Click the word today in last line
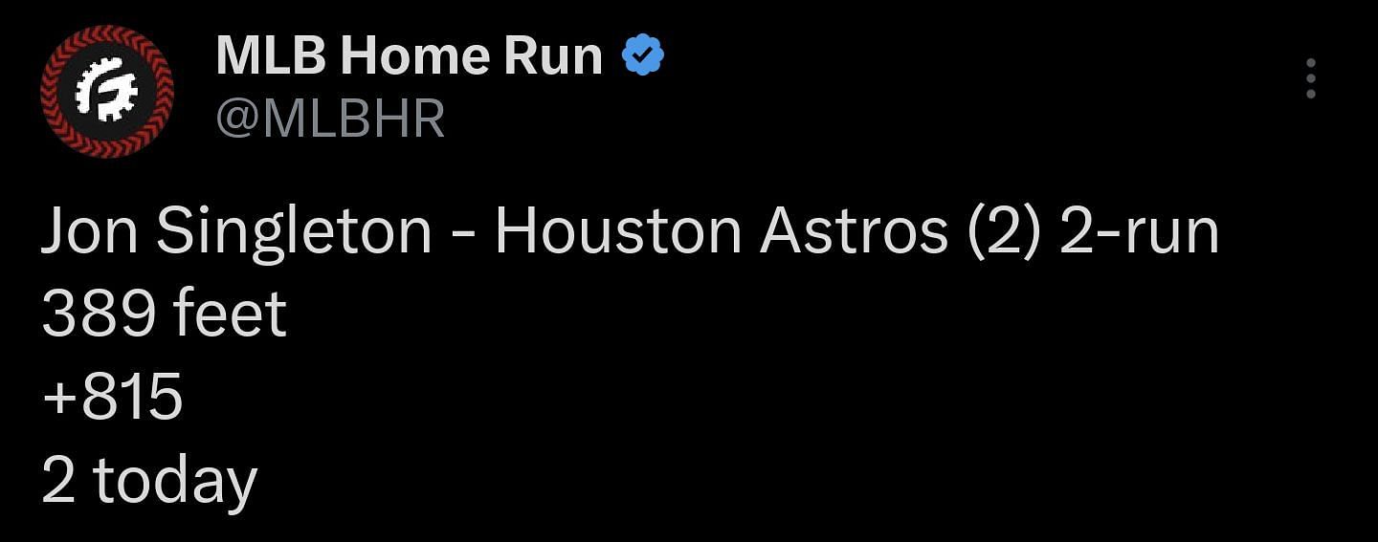 (175, 482)
